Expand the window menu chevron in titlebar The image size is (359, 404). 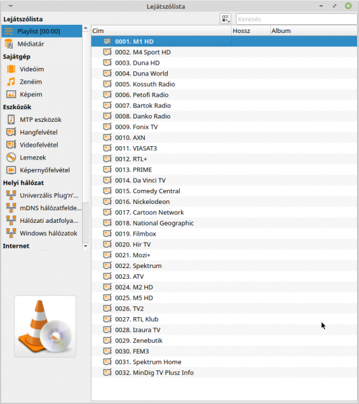click(11, 6)
